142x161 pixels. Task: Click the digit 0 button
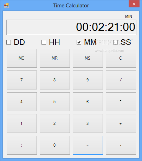click(x=55, y=145)
